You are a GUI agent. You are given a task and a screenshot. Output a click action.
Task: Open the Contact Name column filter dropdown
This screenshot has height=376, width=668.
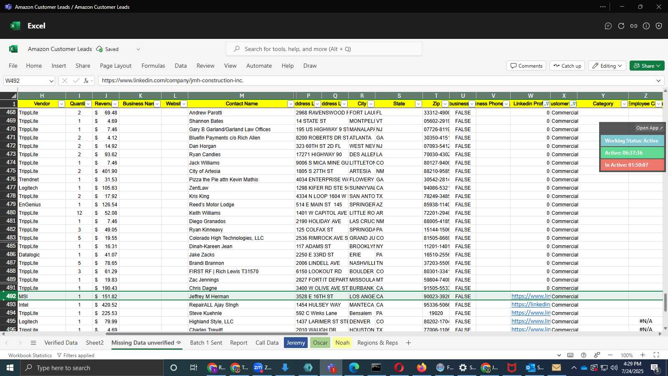tap(290, 104)
